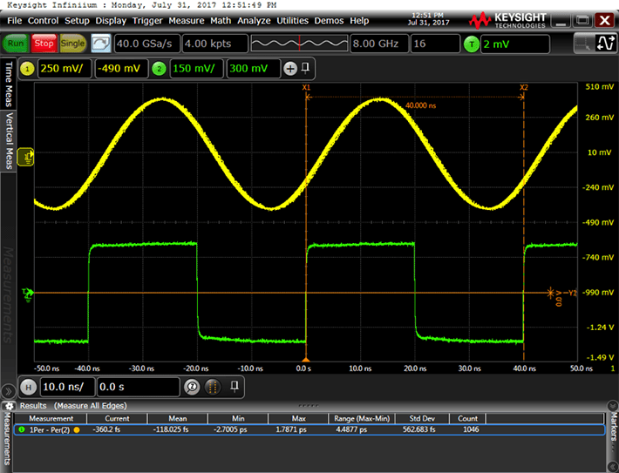
Task: Open the Time Meas side panel
Action: (10, 84)
